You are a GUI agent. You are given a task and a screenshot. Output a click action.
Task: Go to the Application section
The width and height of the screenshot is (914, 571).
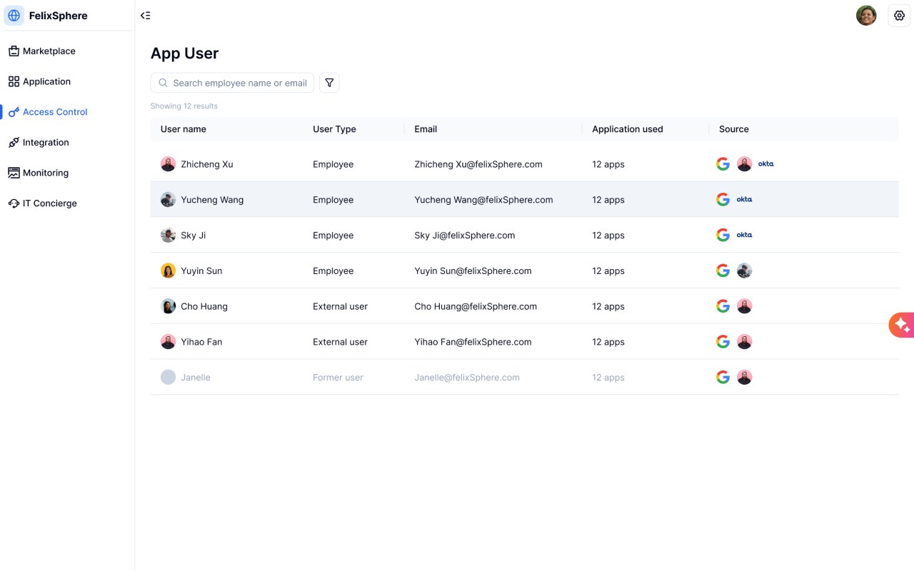pyautogui.click(x=46, y=81)
